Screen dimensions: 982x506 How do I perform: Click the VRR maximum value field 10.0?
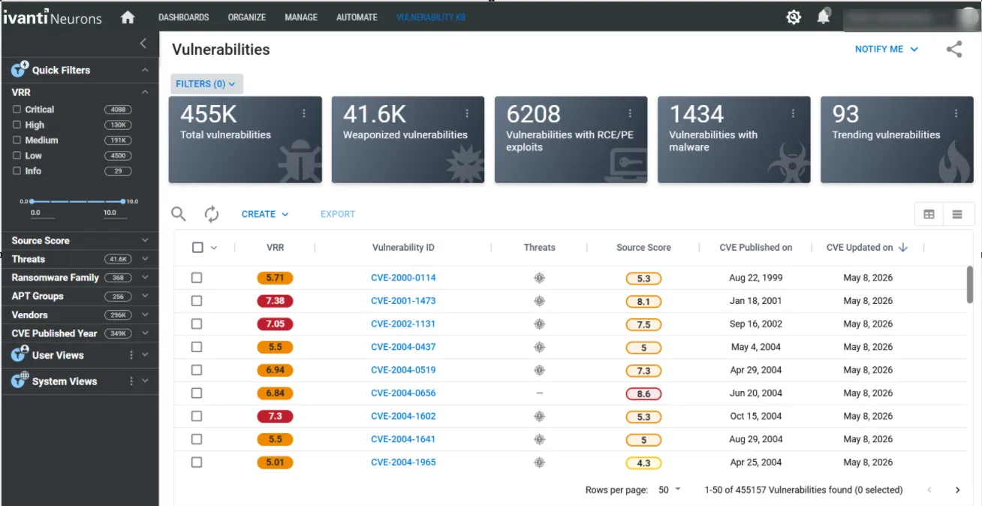(x=115, y=213)
